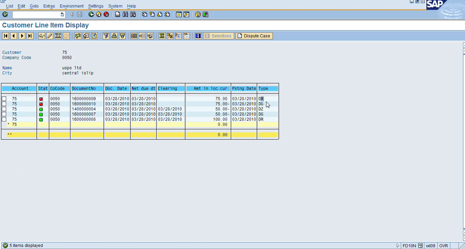Click the Print icon in standard toolbar
This screenshot has width=465, height=249.
point(117,14)
